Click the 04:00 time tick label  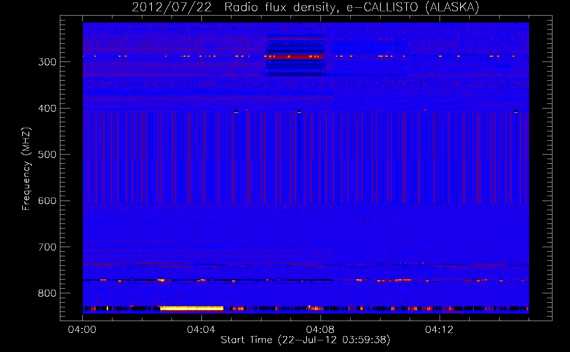[x=82, y=330]
